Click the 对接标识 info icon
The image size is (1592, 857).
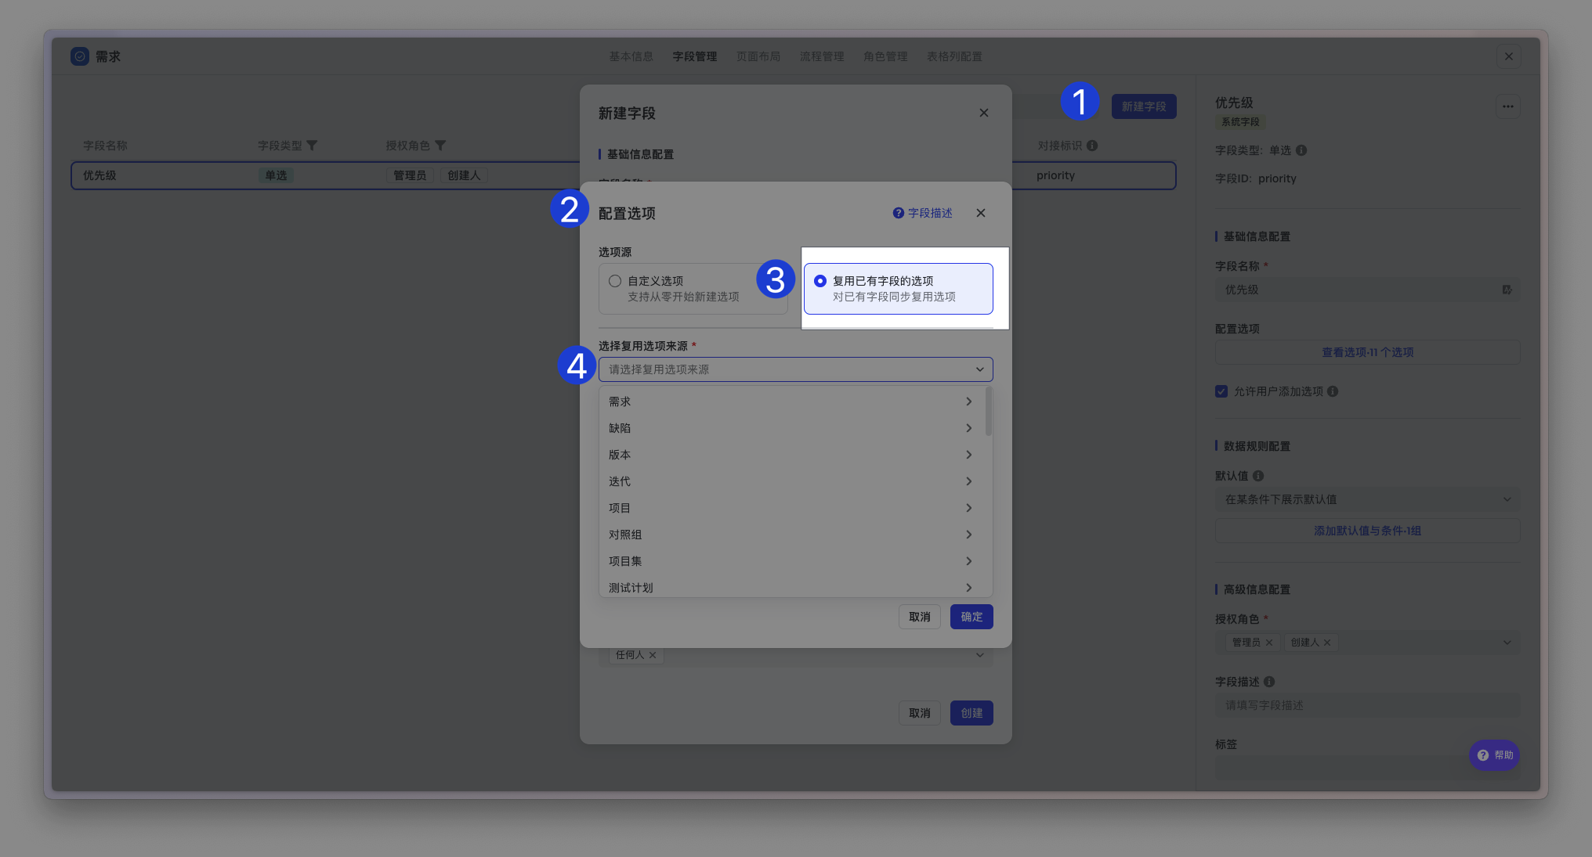tap(1092, 146)
